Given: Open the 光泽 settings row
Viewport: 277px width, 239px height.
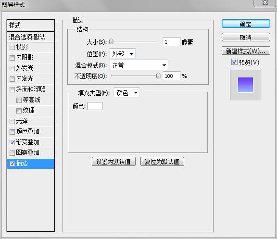Looking at the screenshot, I should (31, 121).
